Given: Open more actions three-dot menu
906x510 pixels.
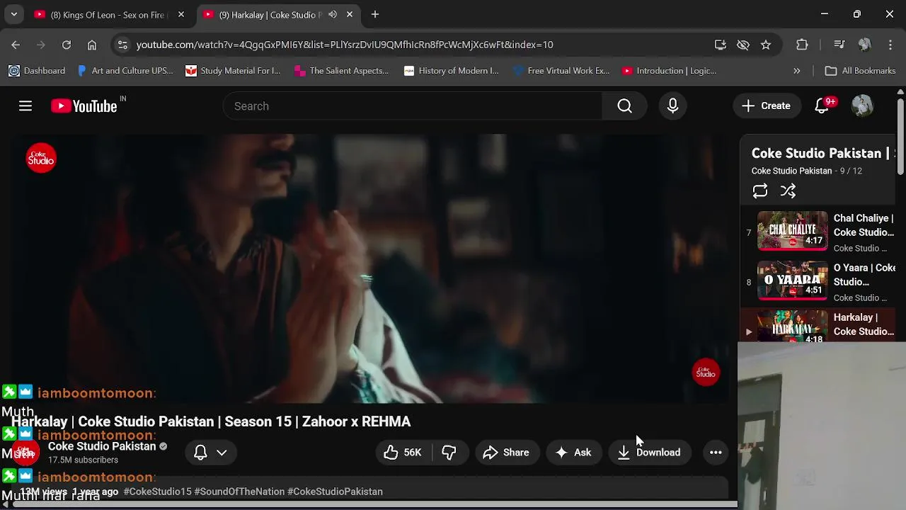Looking at the screenshot, I should (x=716, y=453).
